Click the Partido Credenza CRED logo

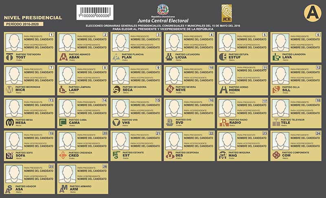coord(63,155)
